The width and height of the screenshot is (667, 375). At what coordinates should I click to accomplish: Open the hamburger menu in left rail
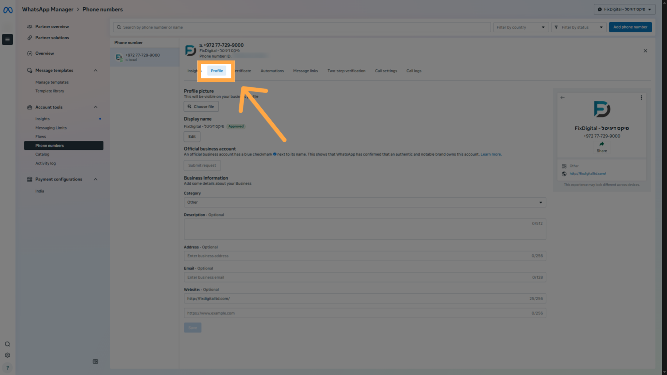(x=7, y=39)
